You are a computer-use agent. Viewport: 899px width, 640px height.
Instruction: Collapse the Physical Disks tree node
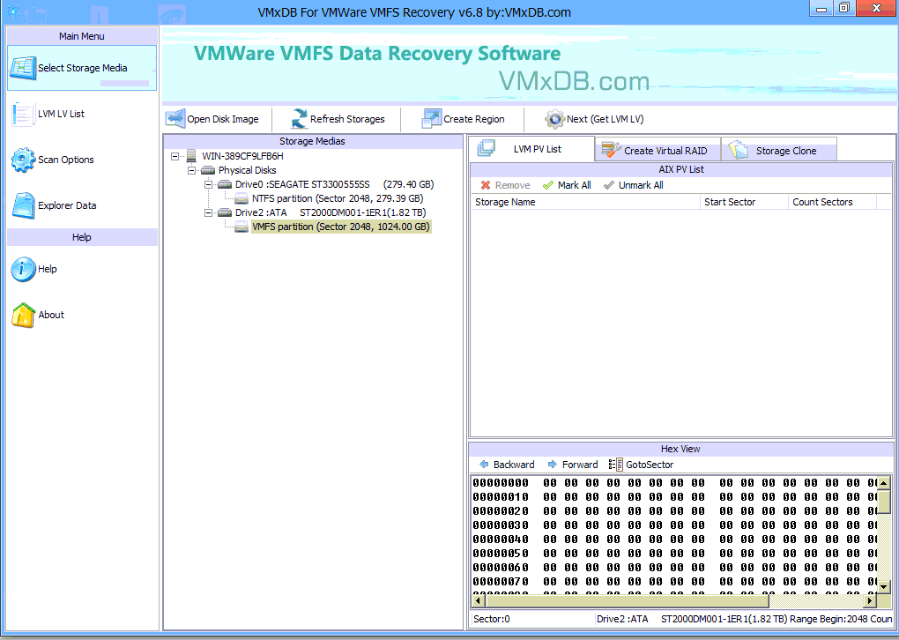pyautogui.click(x=191, y=170)
